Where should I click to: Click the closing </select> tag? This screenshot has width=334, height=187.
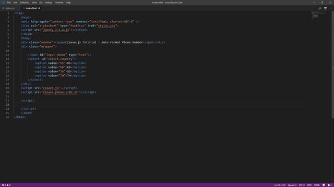pos(35,79)
